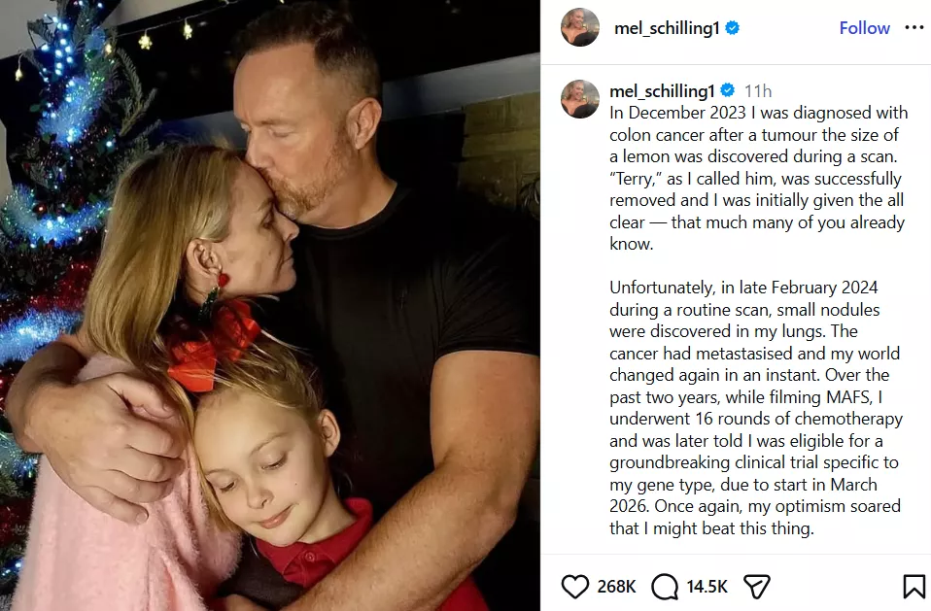Click the caption paragraph mentioning MAFS chemotherapy
This screenshot has width=931, height=611.
[756, 408]
